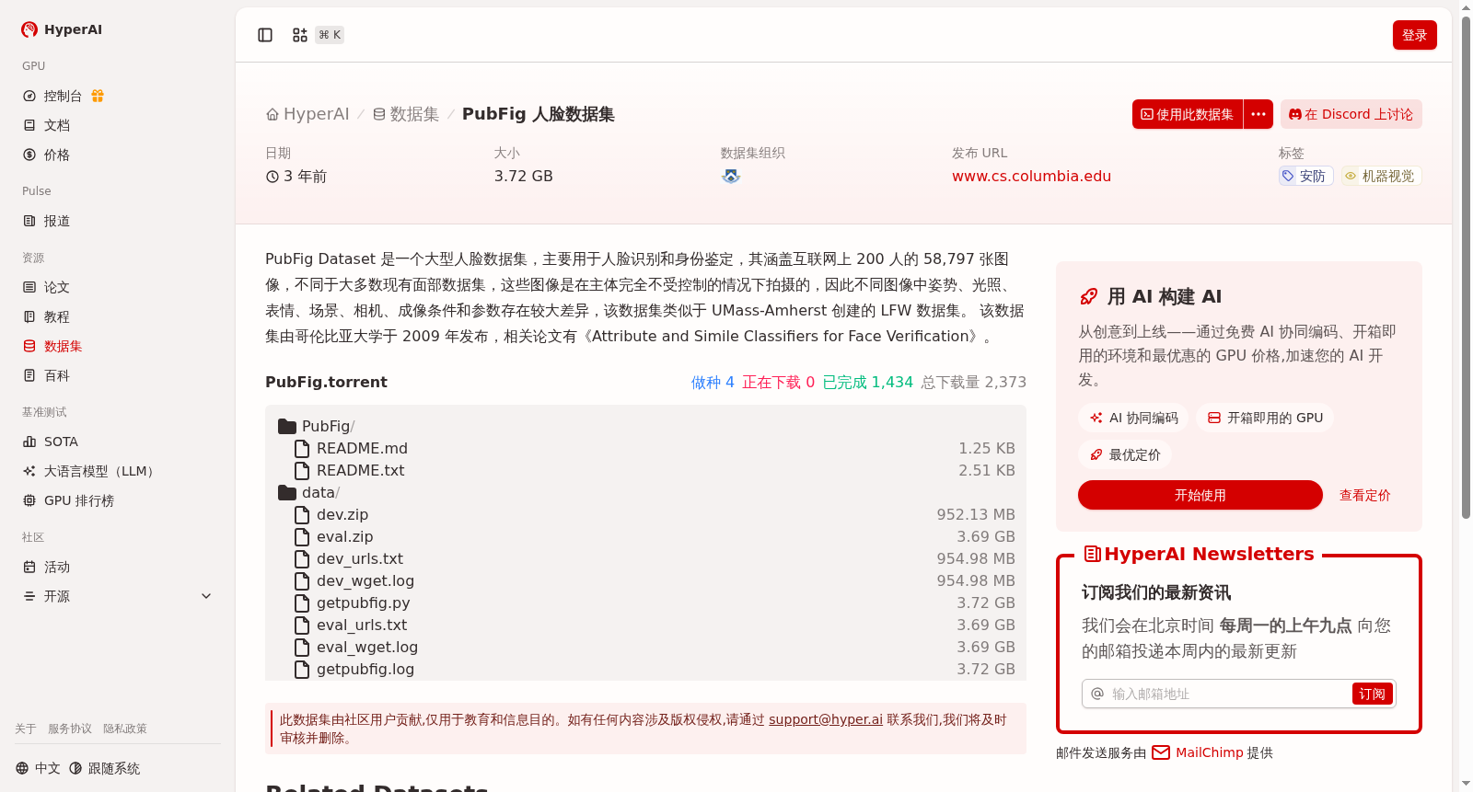The height and width of the screenshot is (792, 1473).
Task: Click the eval_wget.log file icon
Action: tap(302, 647)
